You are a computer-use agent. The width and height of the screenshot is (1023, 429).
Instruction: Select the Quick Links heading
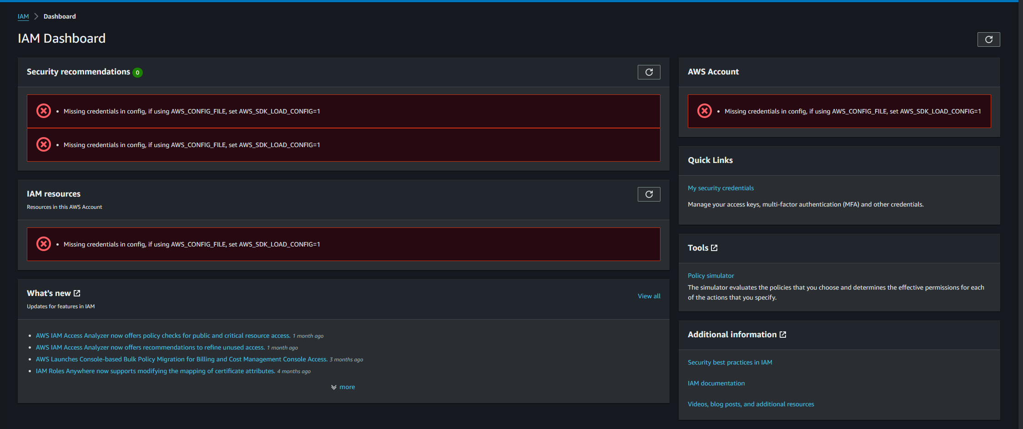click(710, 160)
